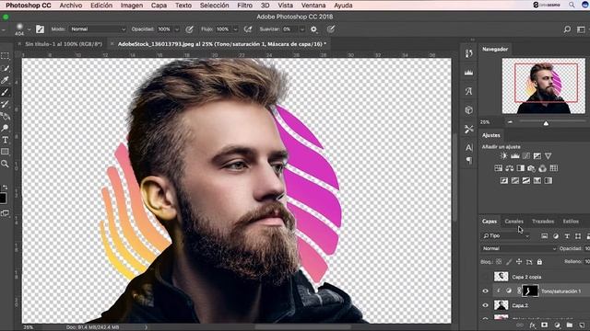Select the Horizontal Type tool
The width and height of the screenshot is (590, 331).
coord(6,140)
